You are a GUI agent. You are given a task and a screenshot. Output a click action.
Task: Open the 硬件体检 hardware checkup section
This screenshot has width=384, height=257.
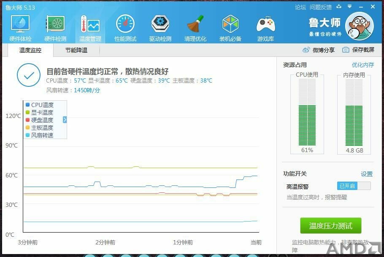[x=20, y=28]
